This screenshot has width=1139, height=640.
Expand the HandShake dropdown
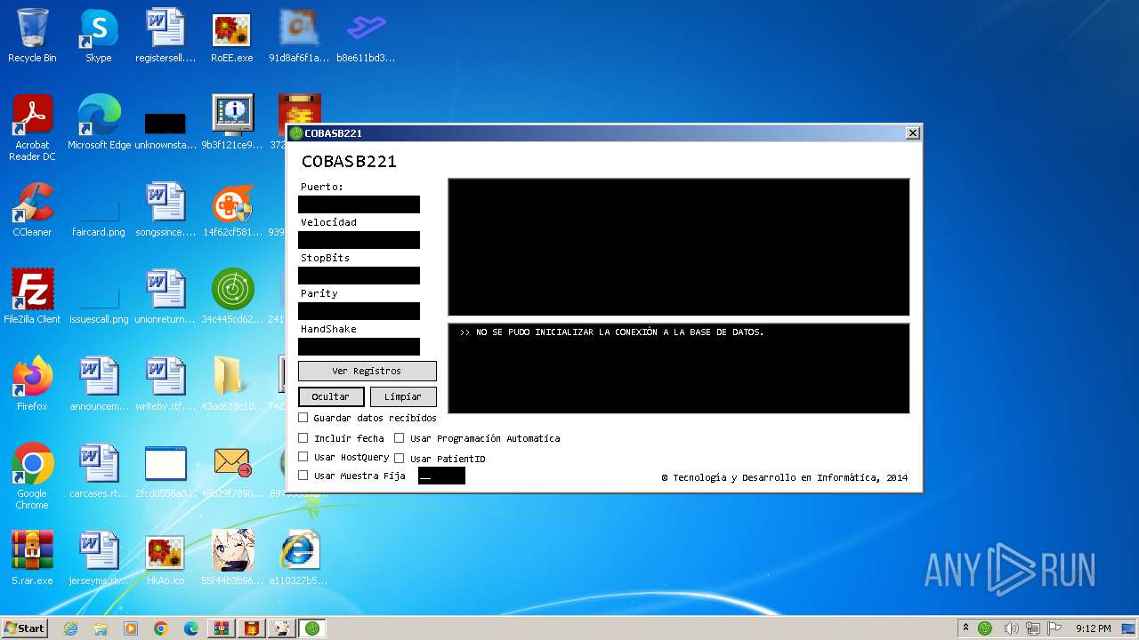359,347
